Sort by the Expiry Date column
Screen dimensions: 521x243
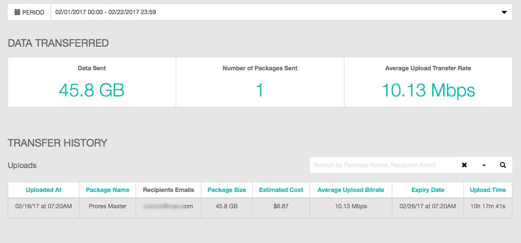[x=428, y=190]
